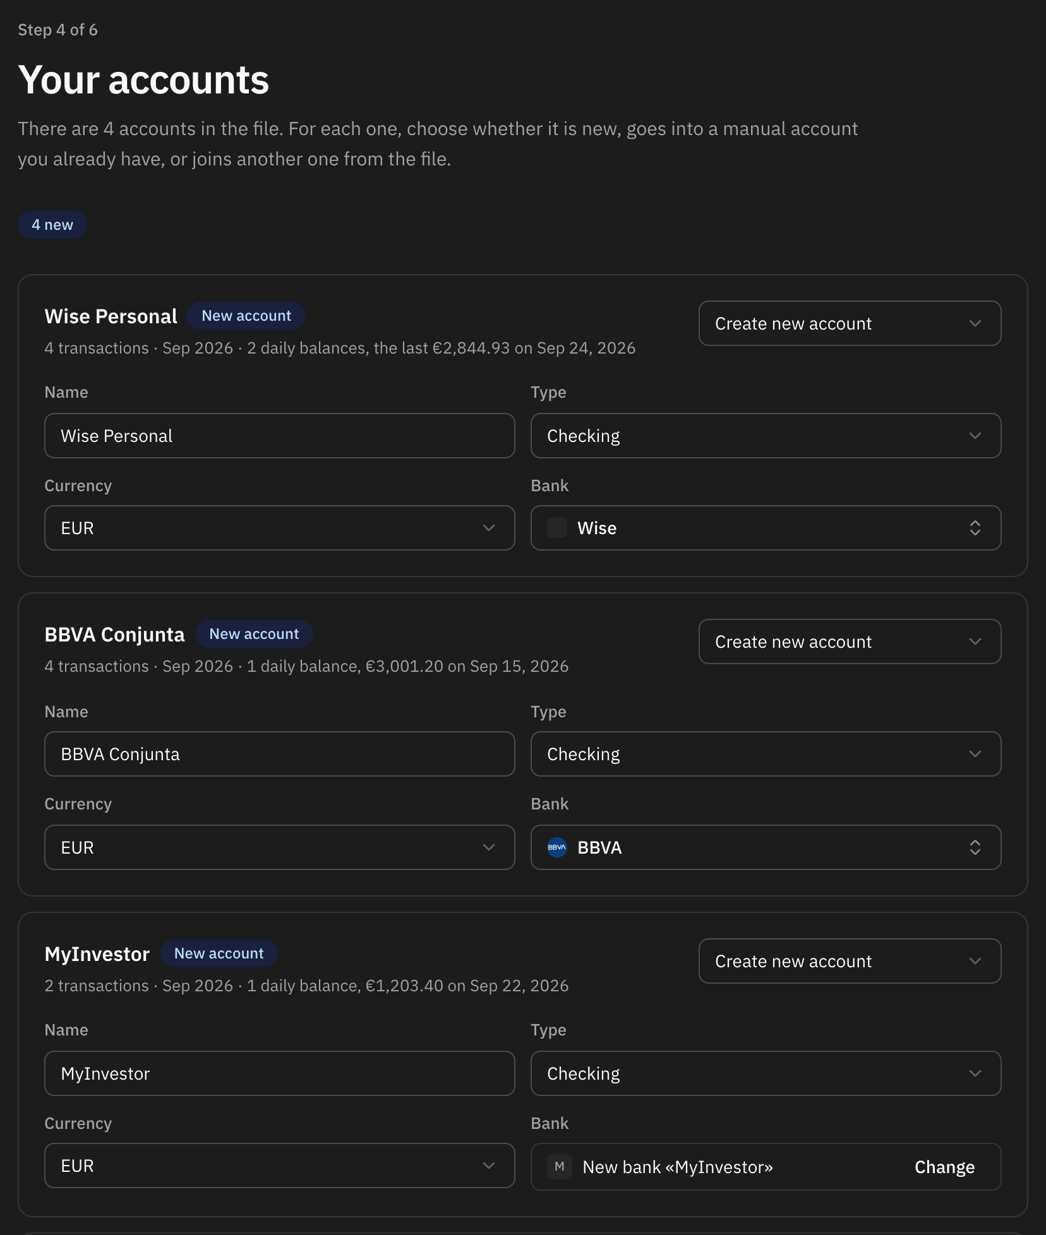The height and width of the screenshot is (1235, 1046).
Task: Click the chevron on MyInvestor Type field
Action: pyautogui.click(x=975, y=1073)
